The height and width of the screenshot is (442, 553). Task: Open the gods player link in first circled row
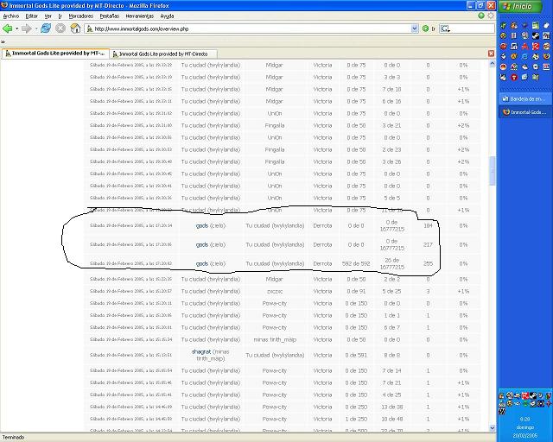(x=201, y=225)
